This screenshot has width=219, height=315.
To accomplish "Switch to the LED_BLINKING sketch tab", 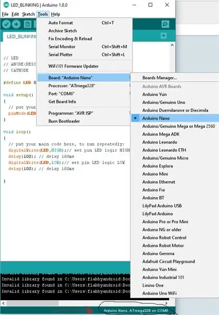I will [x=20, y=37].
